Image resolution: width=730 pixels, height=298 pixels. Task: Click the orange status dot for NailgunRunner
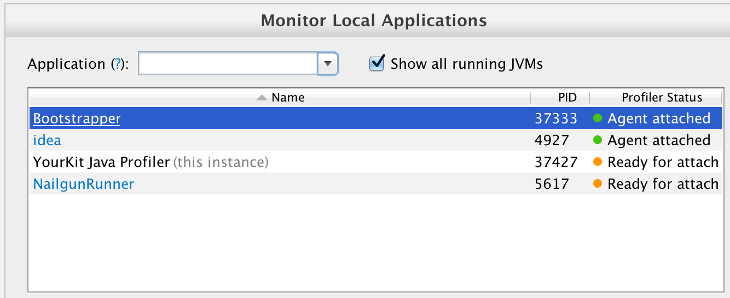[x=598, y=184]
